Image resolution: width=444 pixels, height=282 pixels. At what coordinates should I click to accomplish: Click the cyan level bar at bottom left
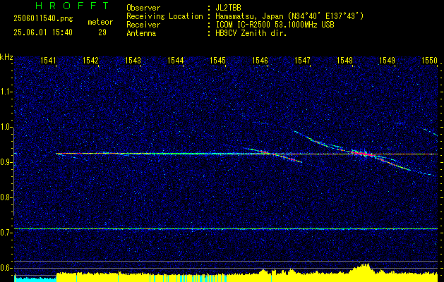(x=35, y=278)
